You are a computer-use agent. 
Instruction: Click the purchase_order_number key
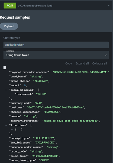(x=26, y=147)
